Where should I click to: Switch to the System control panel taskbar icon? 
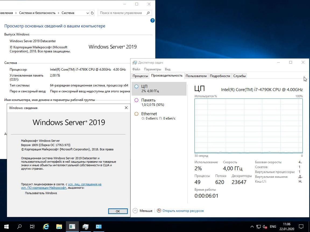click(x=99, y=226)
